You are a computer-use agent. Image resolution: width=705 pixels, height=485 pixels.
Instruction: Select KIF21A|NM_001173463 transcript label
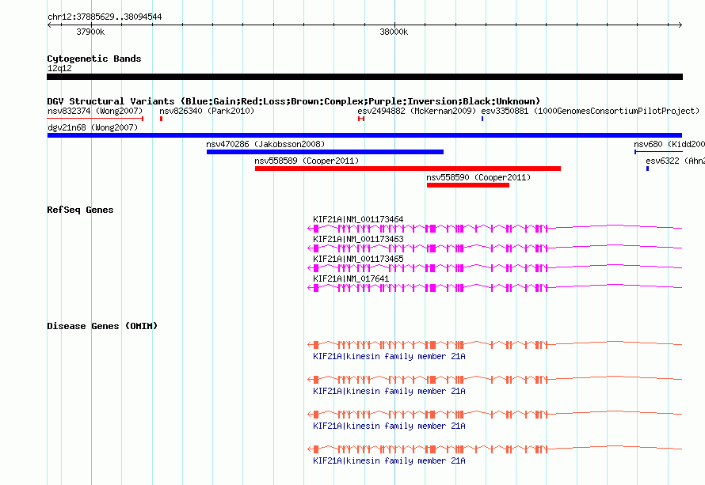point(358,239)
